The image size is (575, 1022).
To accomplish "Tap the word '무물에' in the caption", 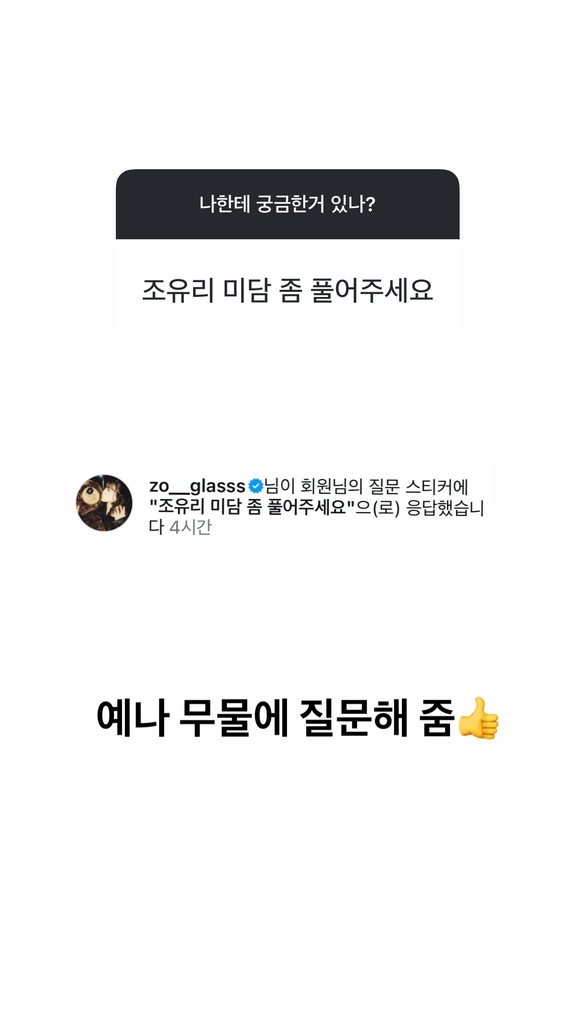I will 234,718.
